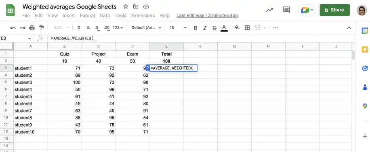Image resolution: width=370 pixels, height=152 pixels.
Task: Merge cells button
Action: (x=257, y=28)
